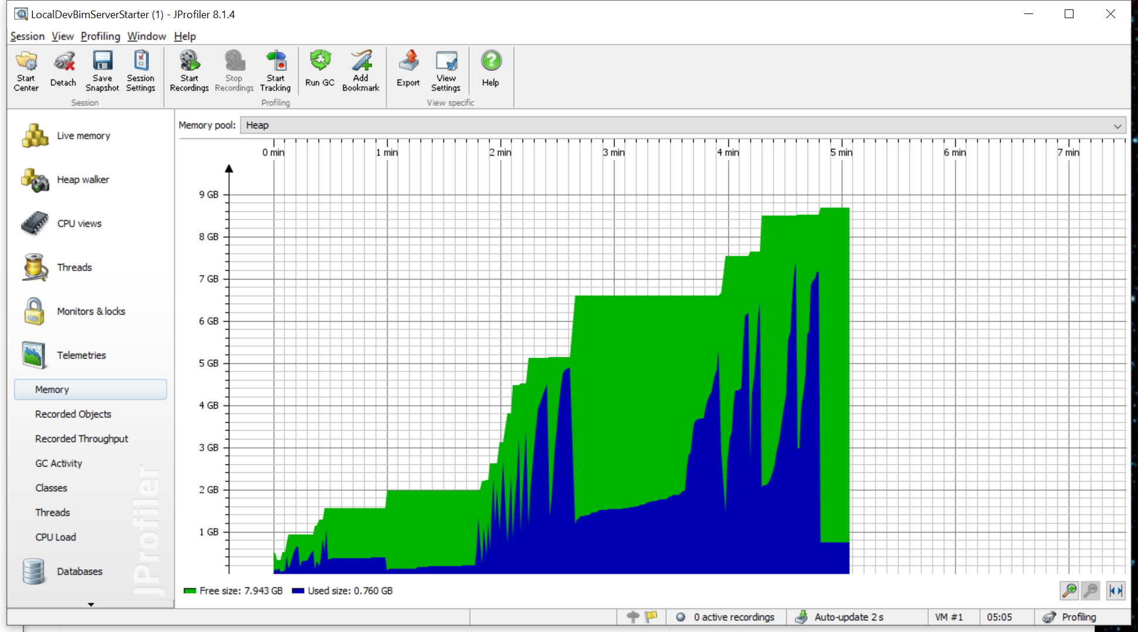The width and height of the screenshot is (1138, 632).
Task: Click the zoom out magnifier icon
Action: [x=1091, y=590]
